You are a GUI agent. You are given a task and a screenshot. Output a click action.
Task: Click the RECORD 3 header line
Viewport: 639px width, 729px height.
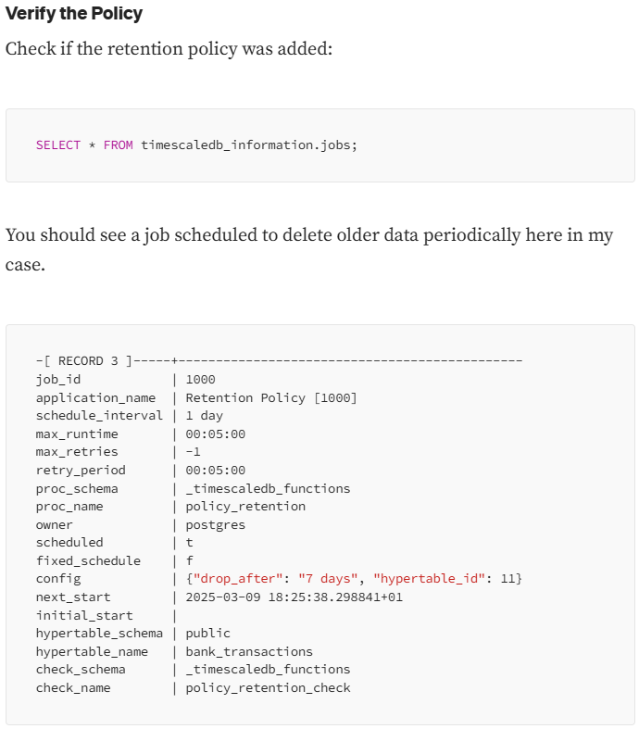point(279,361)
